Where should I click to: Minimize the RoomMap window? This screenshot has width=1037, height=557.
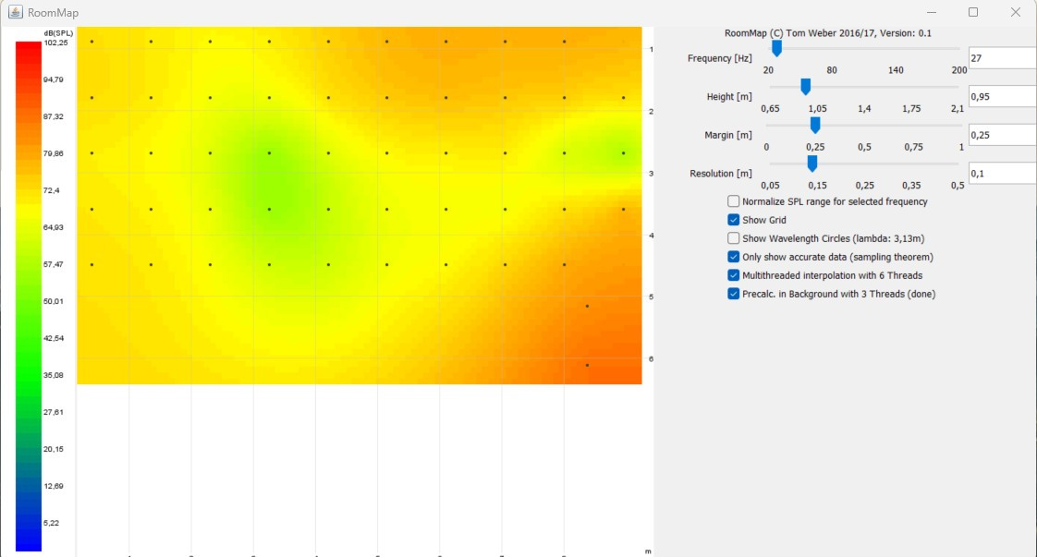coord(931,13)
